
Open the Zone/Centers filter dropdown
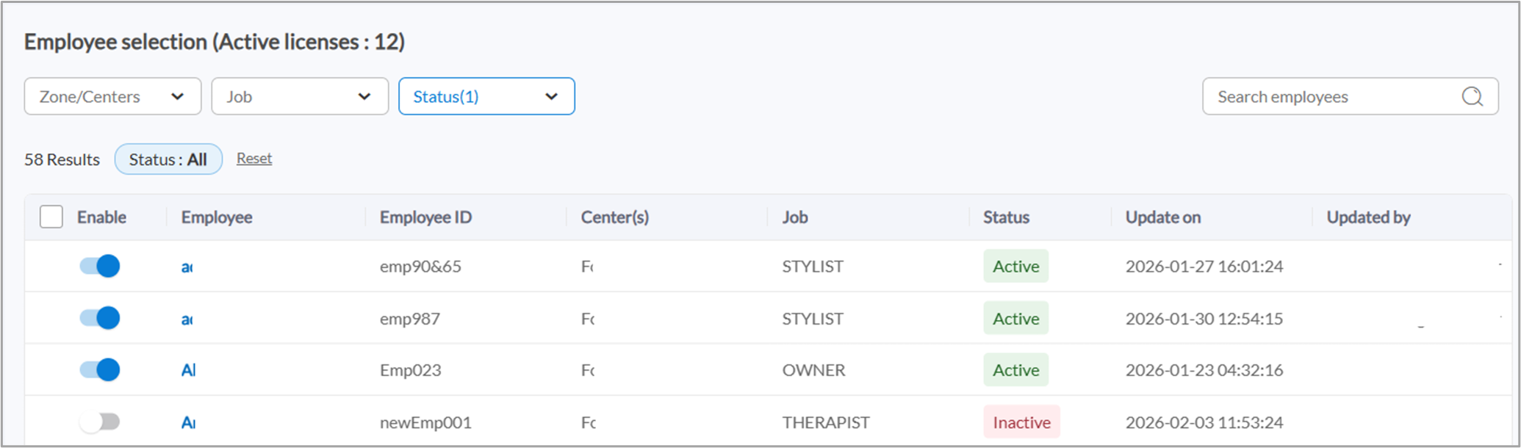tap(112, 96)
